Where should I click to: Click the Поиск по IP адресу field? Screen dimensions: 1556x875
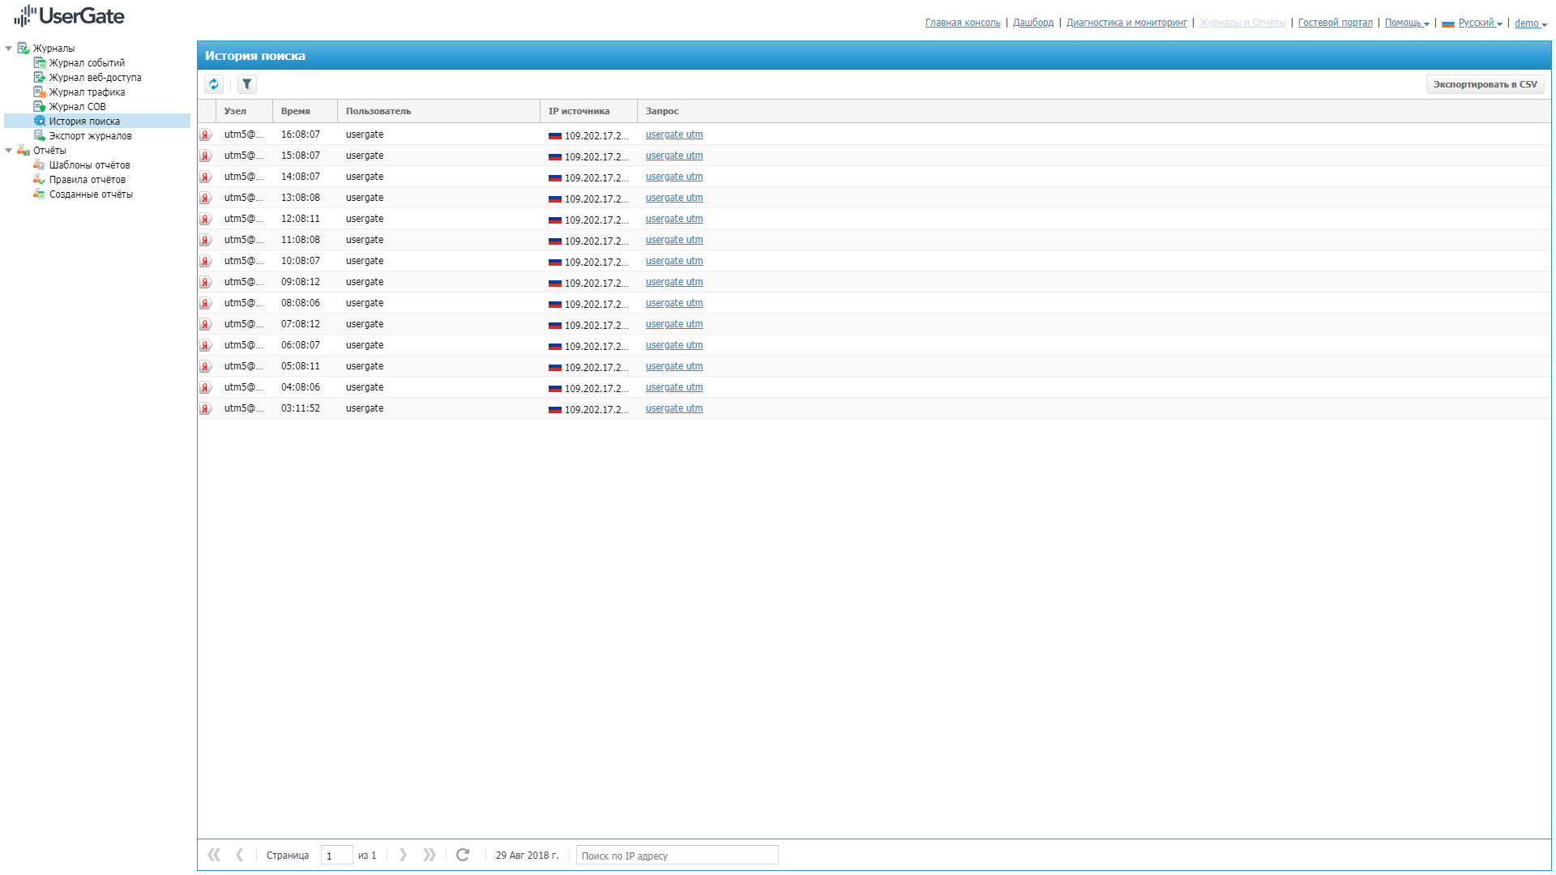pos(677,856)
